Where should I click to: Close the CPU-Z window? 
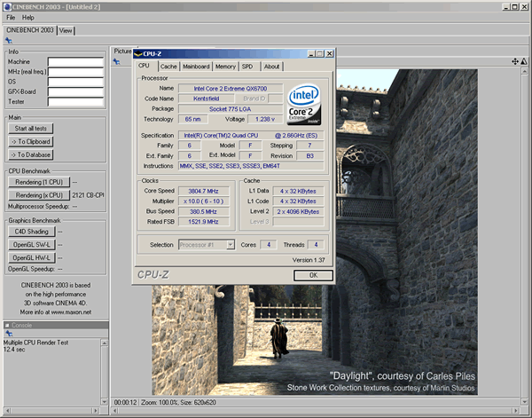[330, 53]
